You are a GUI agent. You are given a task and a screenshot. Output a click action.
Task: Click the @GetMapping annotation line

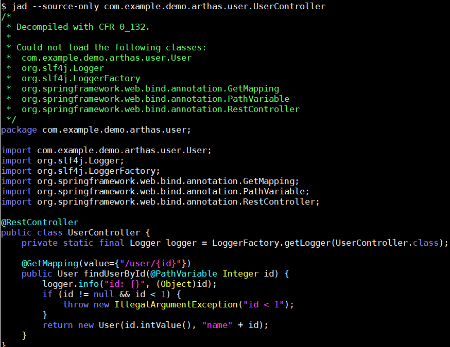106,264
